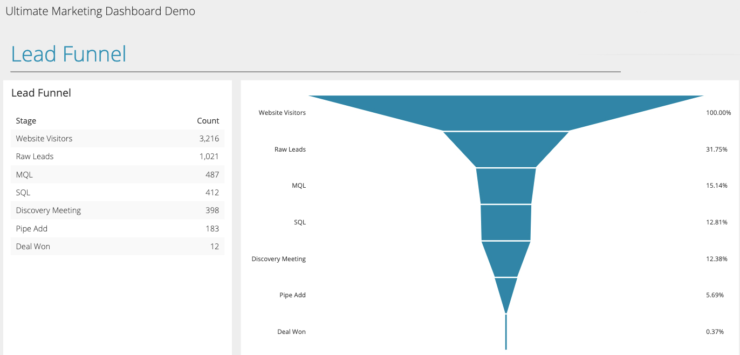The height and width of the screenshot is (355, 740).
Task: Click the MQL funnel segment
Action: point(506,186)
